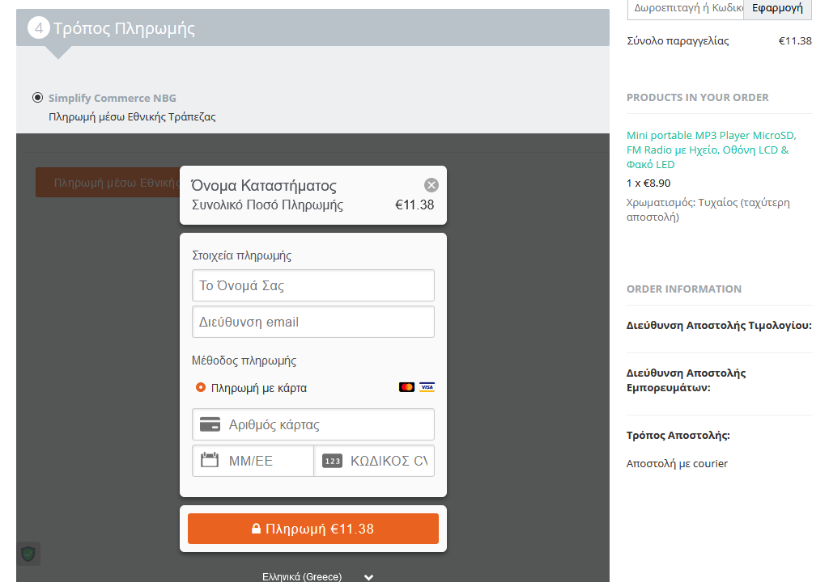The height and width of the screenshot is (582, 829).
Task: Click the Mastercard logo icon
Action: coord(406,387)
